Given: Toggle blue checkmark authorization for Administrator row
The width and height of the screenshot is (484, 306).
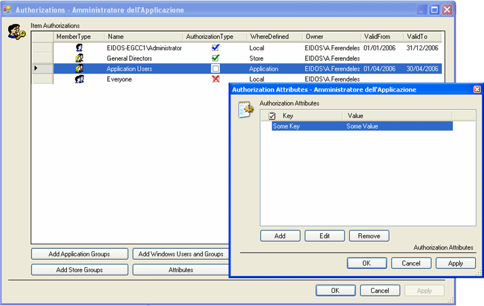Looking at the screenshot, I should pos(216,47).
